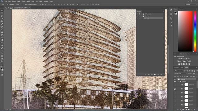Open the Window menu
Screen dimensions: 198x111
(x=46, y=1)
